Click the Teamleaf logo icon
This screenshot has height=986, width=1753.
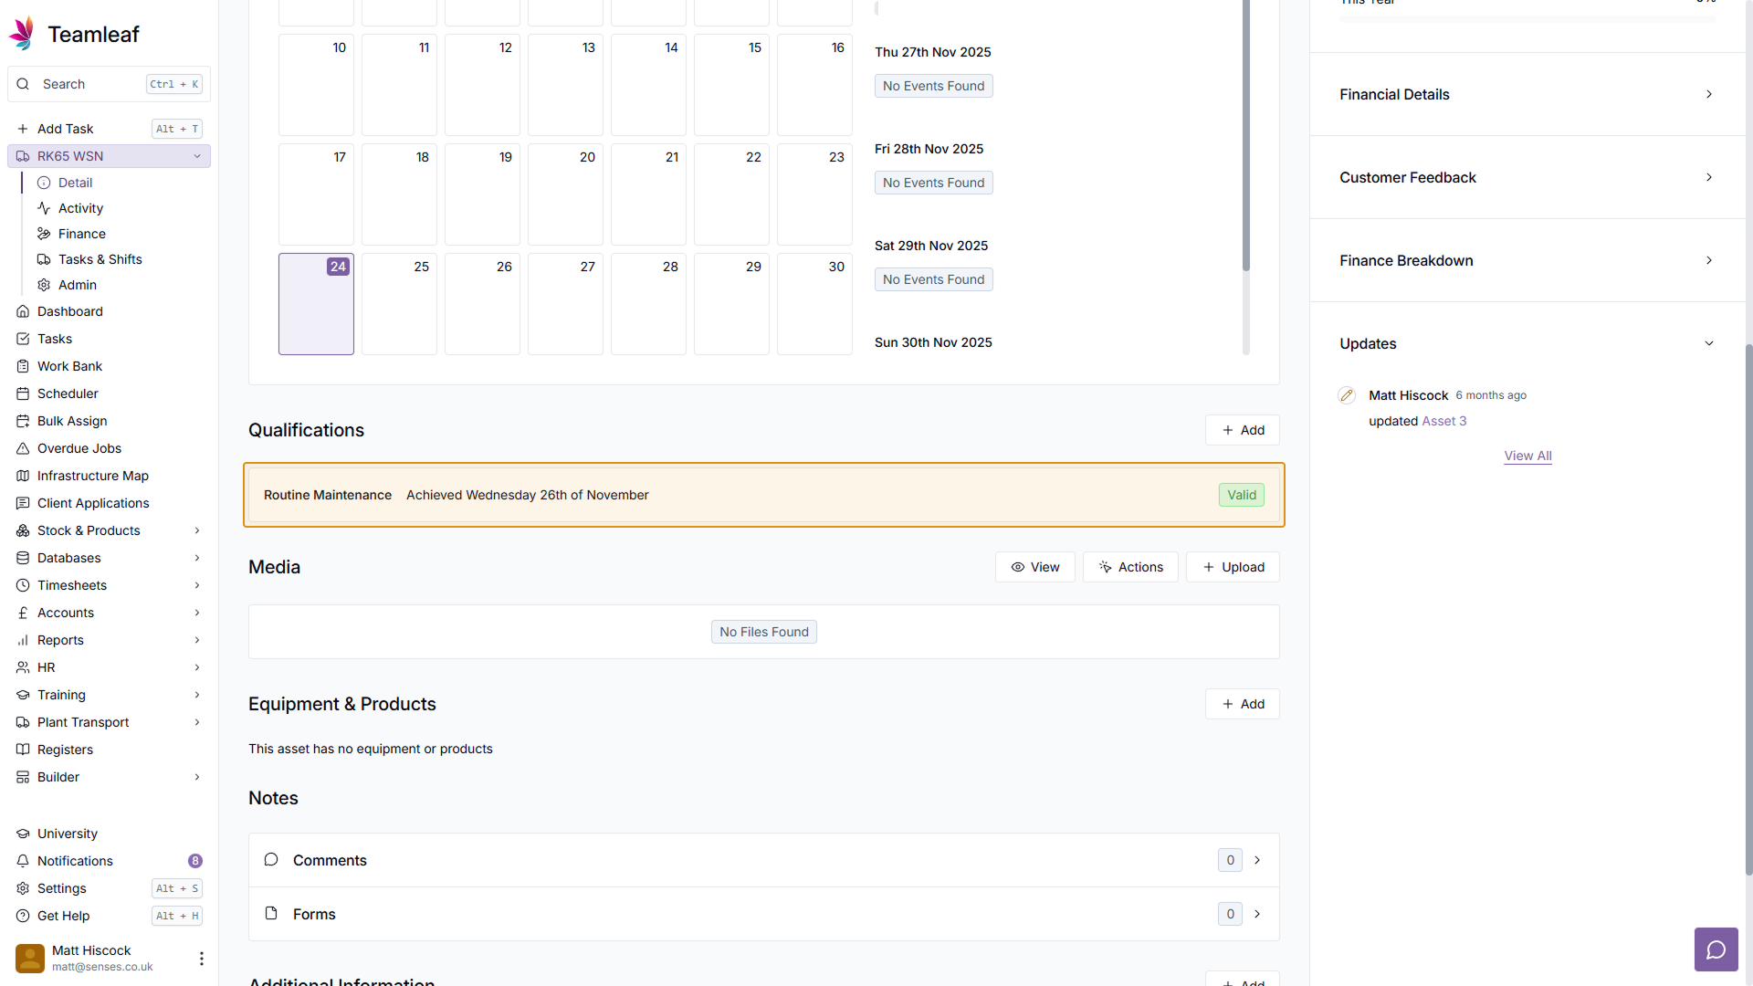tap(22, 34)
